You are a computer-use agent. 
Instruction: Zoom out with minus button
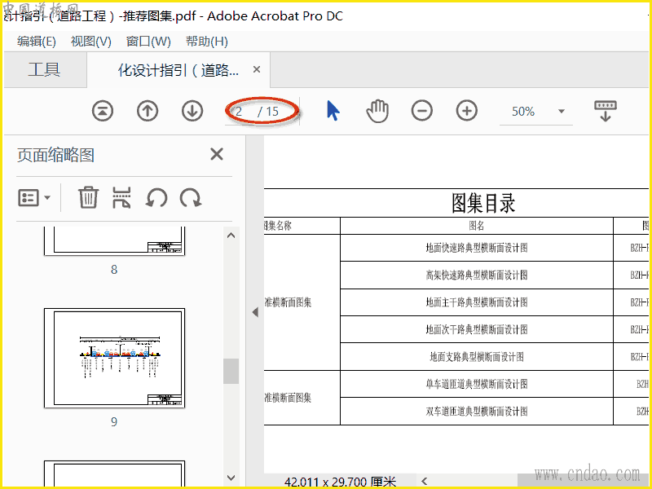(422, 111)
